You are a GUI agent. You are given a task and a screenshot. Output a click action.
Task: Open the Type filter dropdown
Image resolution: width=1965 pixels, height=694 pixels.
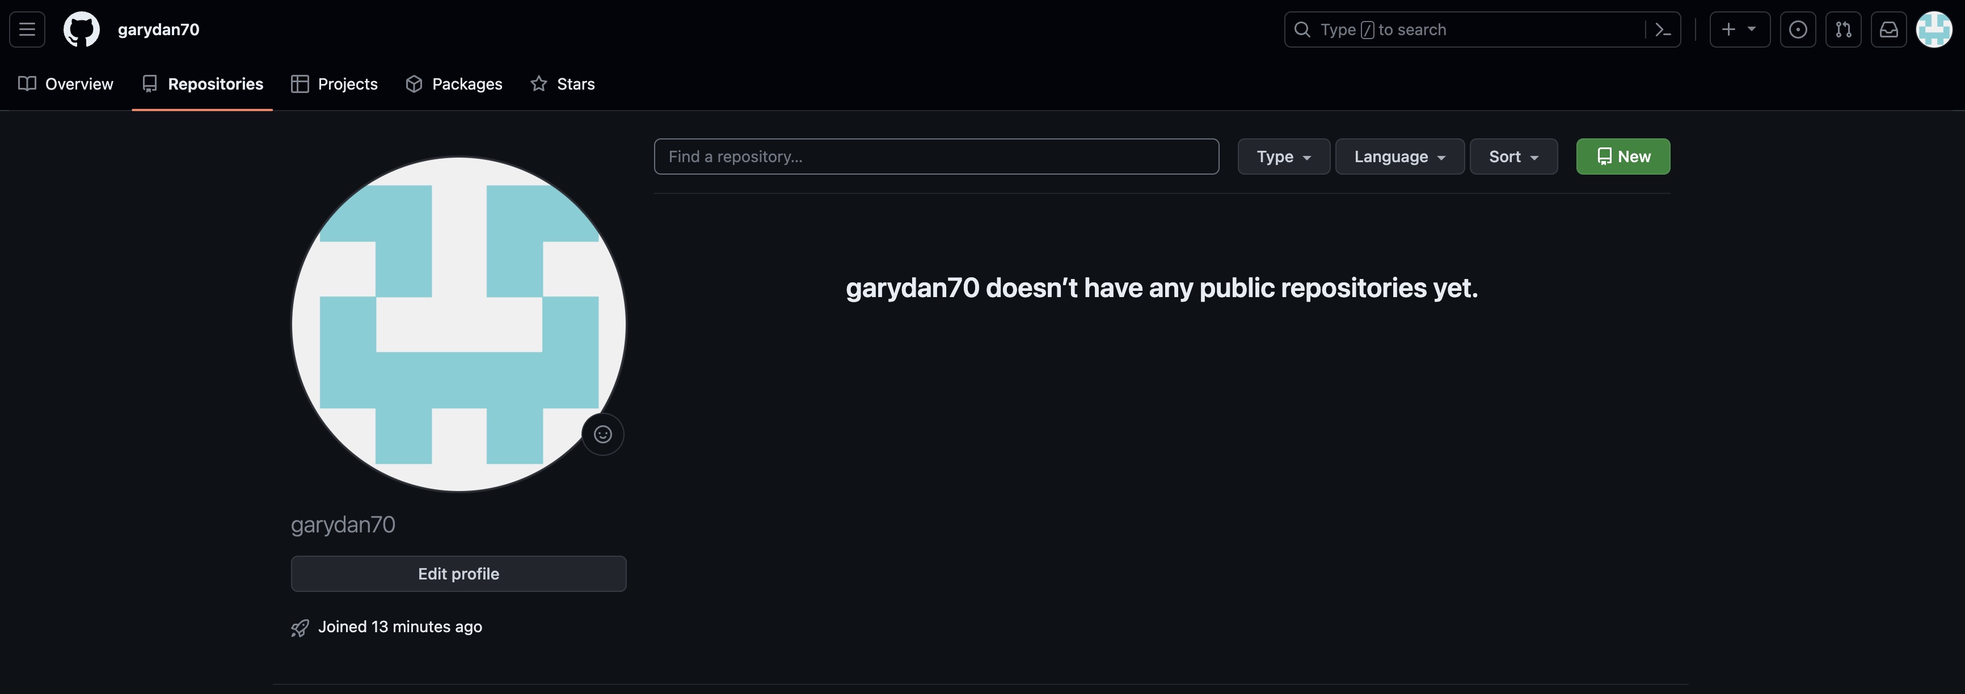(1283, 156)
